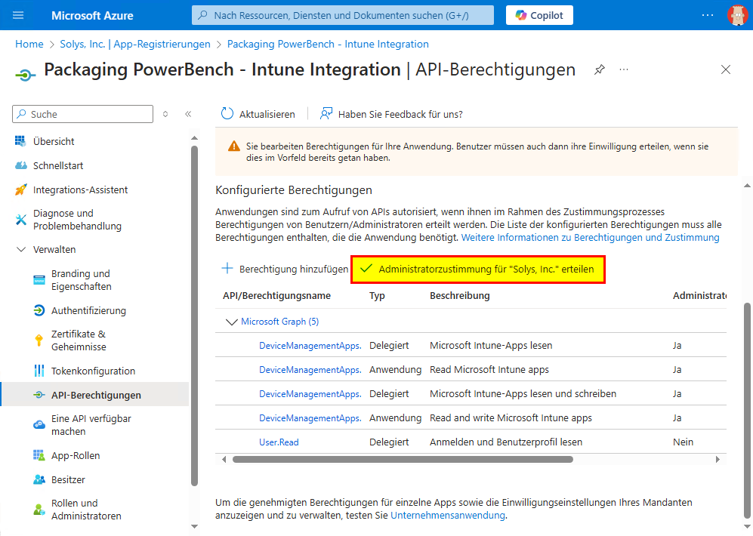Click the plus icon to add permission
Viewport: 753px width, 536px height.
(x=227, y=269)
